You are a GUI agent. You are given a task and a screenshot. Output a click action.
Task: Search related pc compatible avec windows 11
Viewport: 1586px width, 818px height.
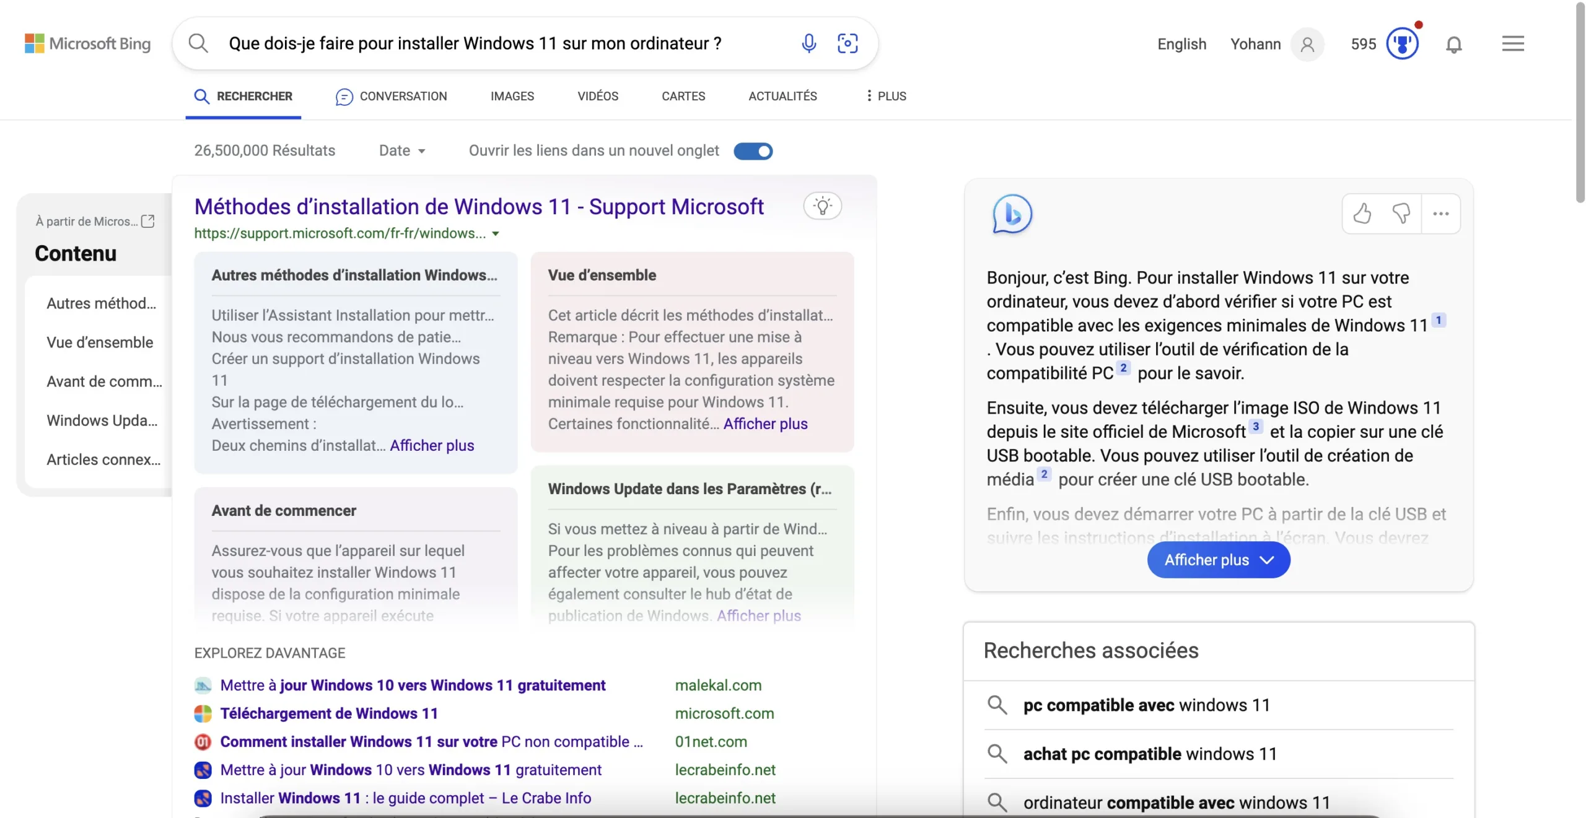1146,705
